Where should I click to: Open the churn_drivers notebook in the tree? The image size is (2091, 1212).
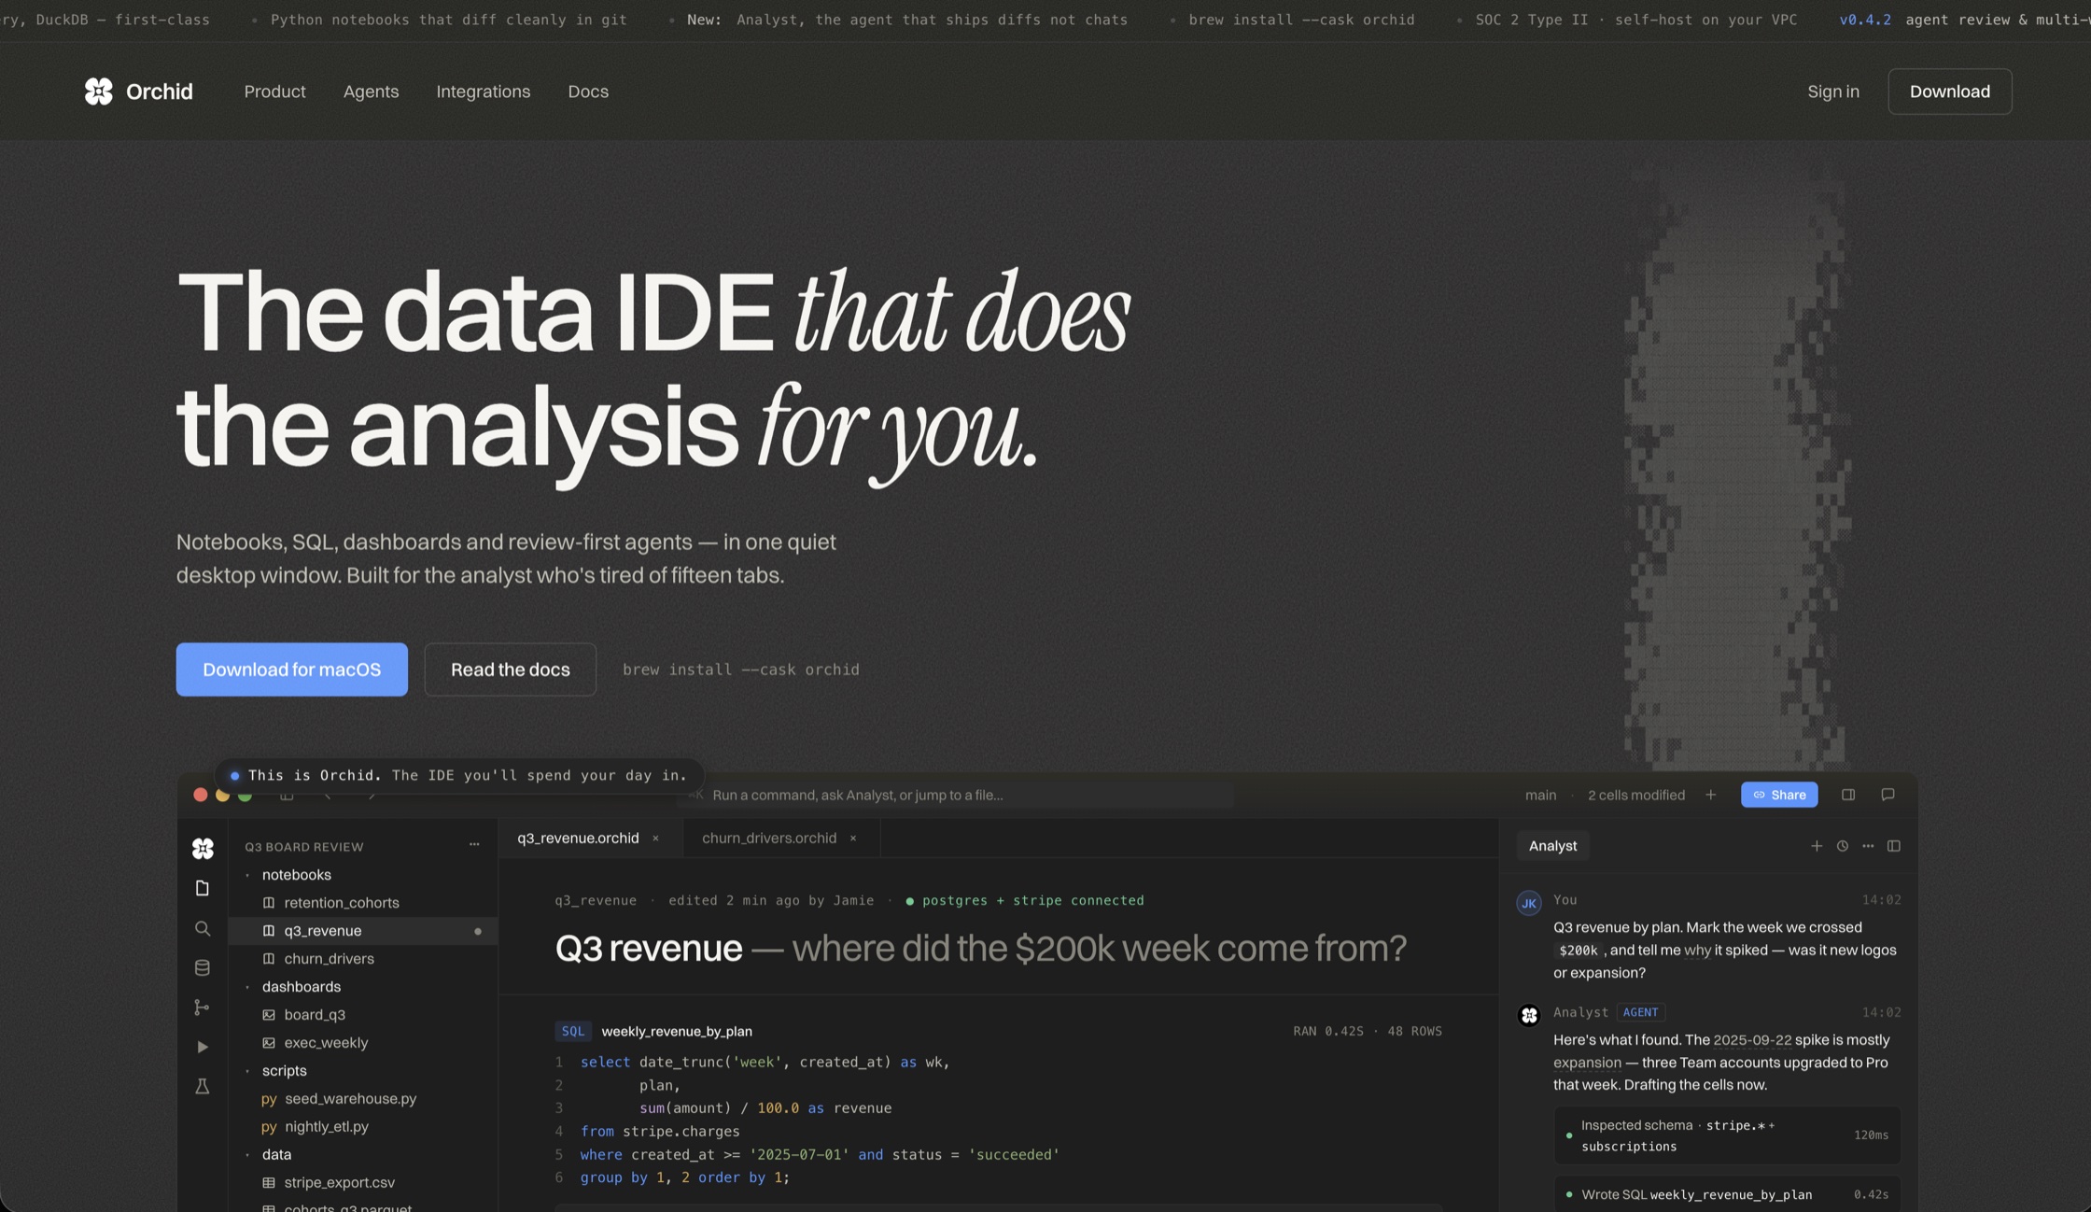(363, 959)
